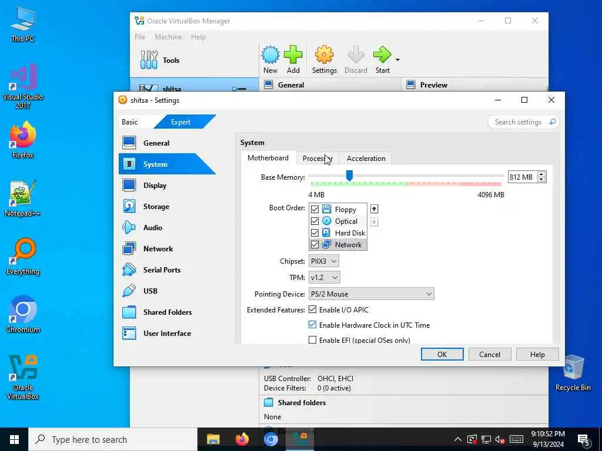Open Storage settings category

click(x=168, y=206)
